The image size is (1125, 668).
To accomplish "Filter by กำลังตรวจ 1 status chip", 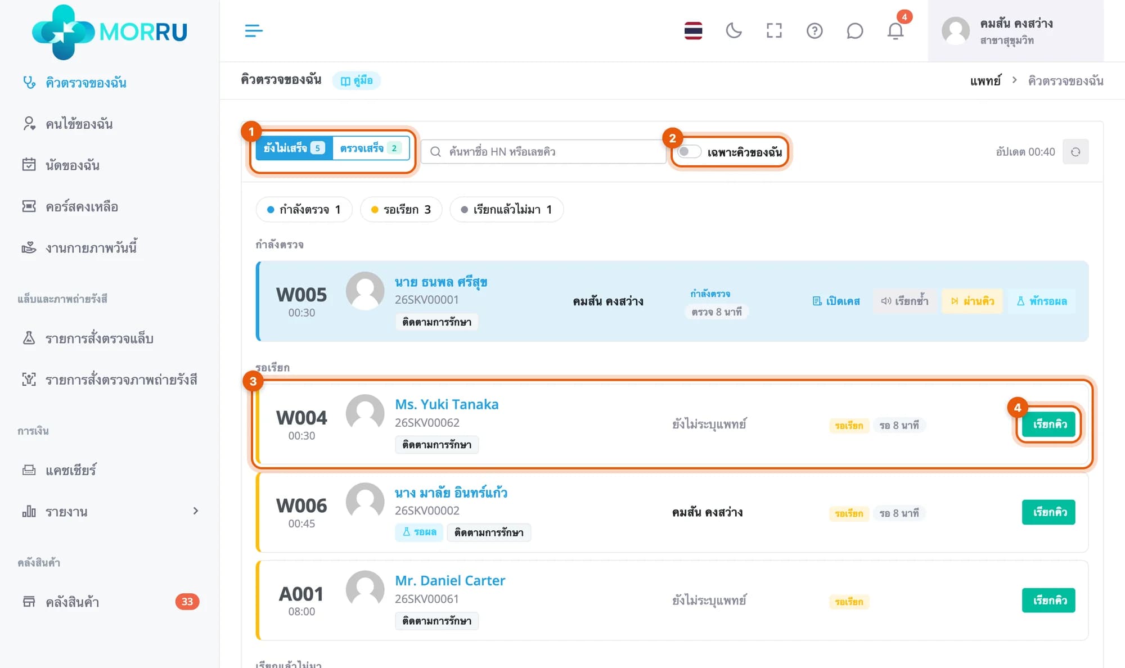I will click(304, 210).
